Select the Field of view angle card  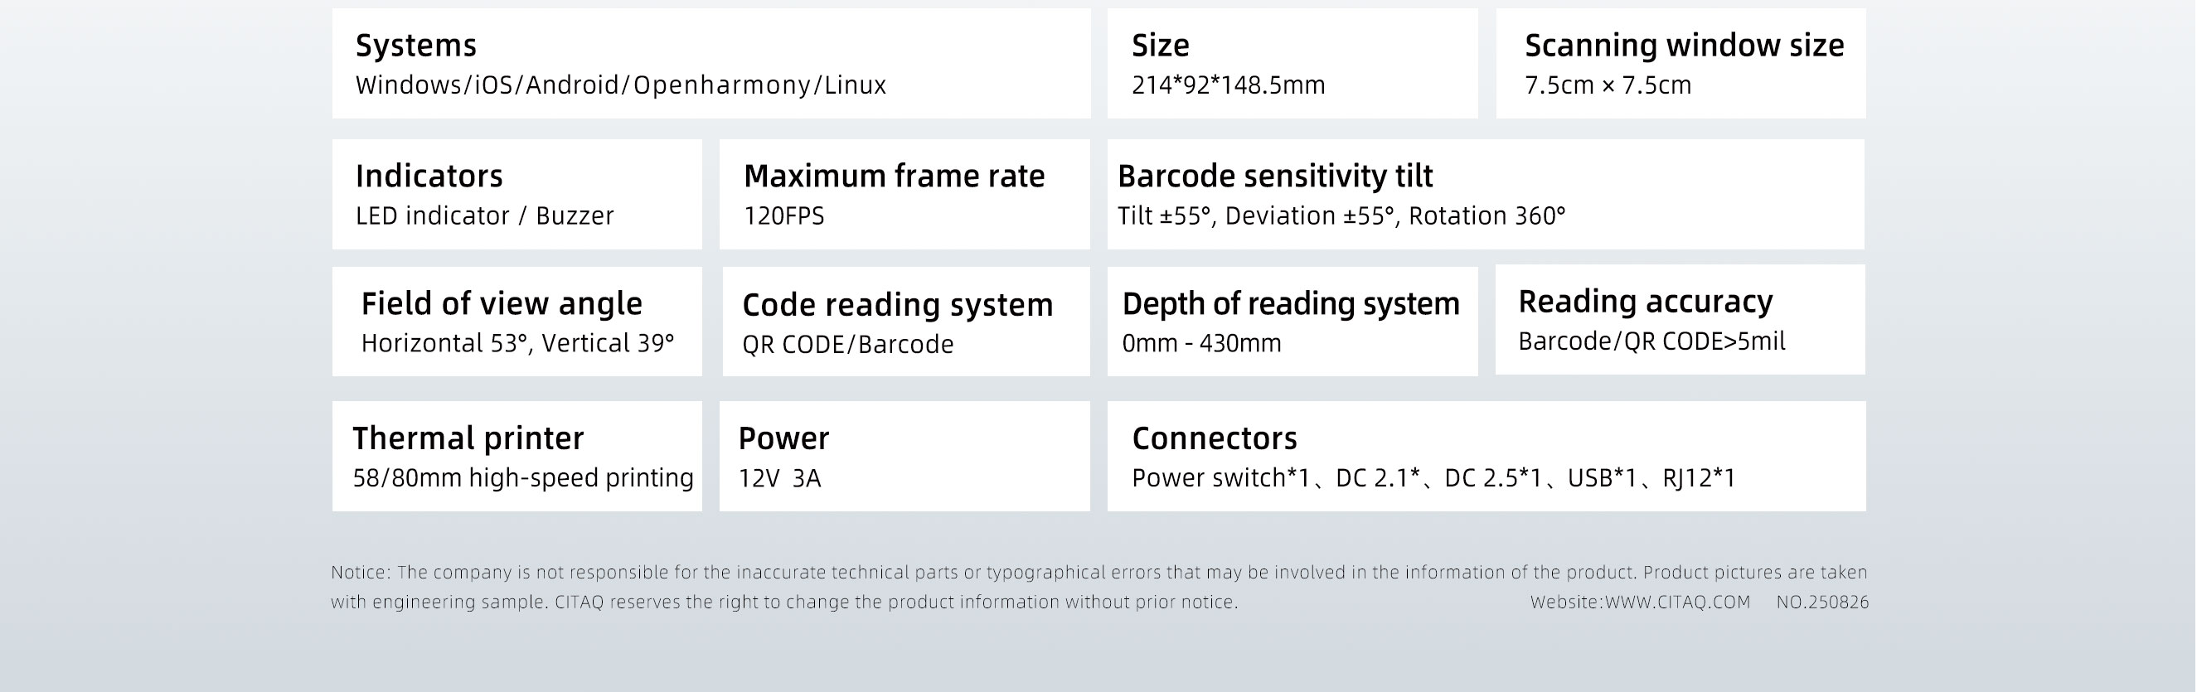click(x=517, y=322)
